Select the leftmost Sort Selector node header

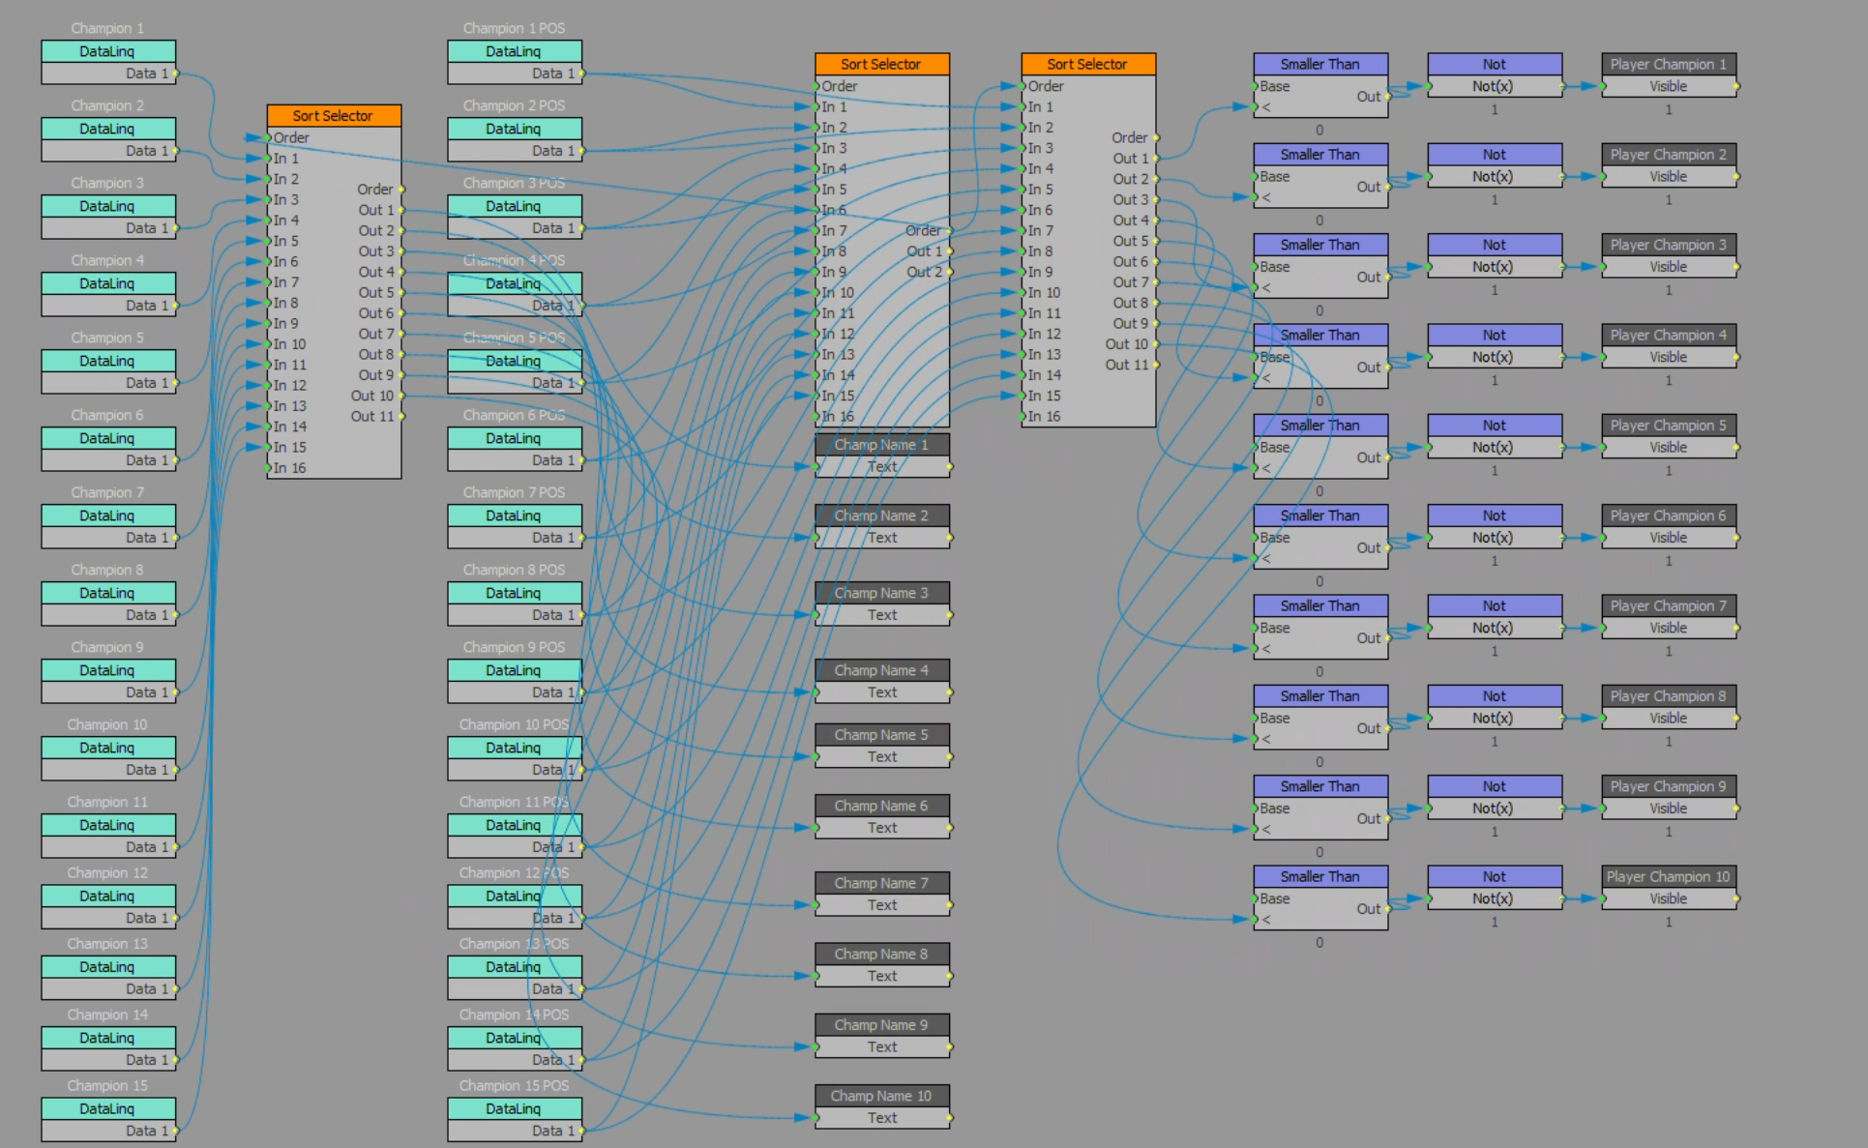[333, 115]
